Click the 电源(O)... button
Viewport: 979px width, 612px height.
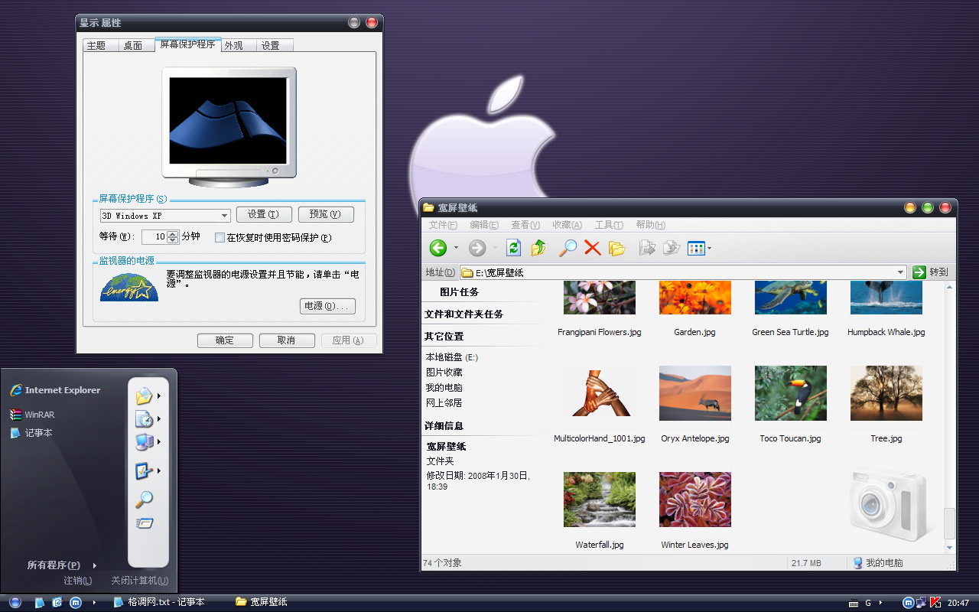pos(327,306)
